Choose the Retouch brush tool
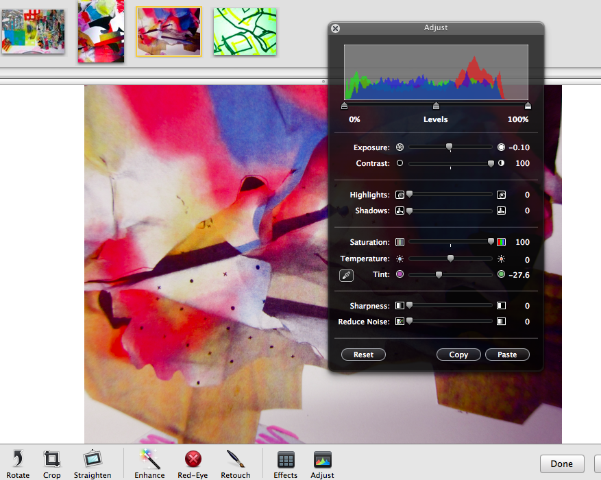Screen dimensions: 601x480 (x=235, y=459)
